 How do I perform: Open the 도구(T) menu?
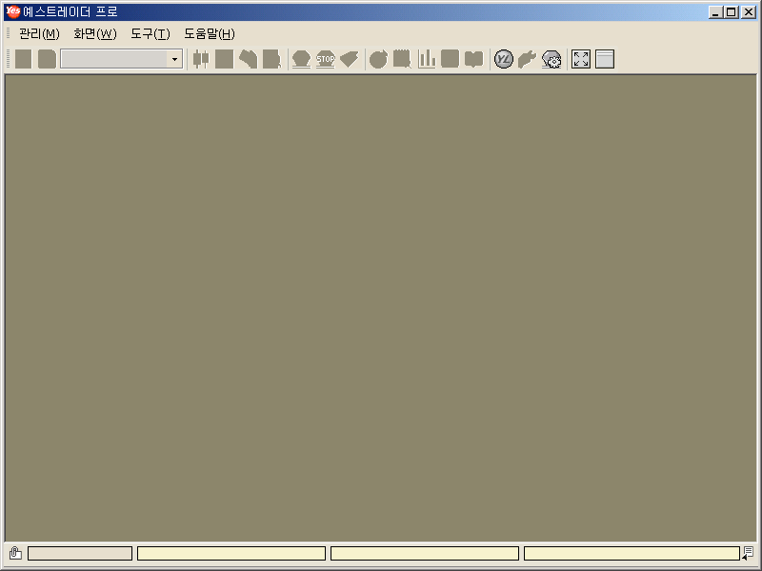[x=150, y=33]
